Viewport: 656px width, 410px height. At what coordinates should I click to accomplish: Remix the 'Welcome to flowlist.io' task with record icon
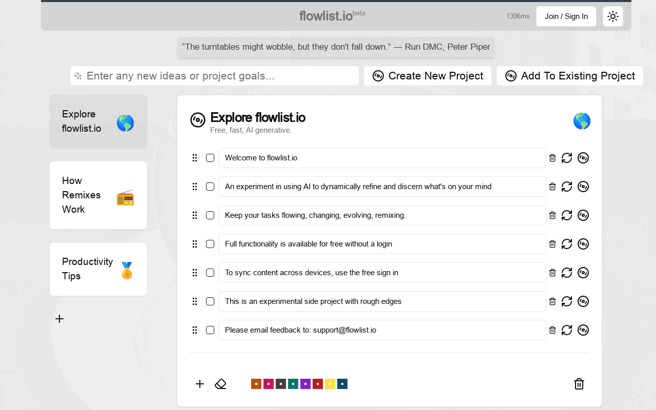click(x=583, y=158)
